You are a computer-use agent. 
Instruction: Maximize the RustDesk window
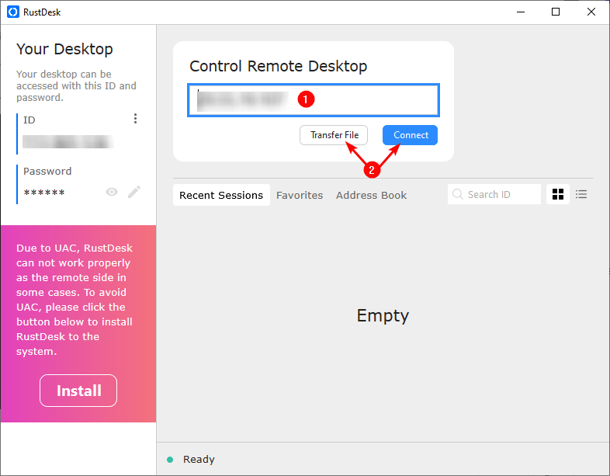point(555,12)
